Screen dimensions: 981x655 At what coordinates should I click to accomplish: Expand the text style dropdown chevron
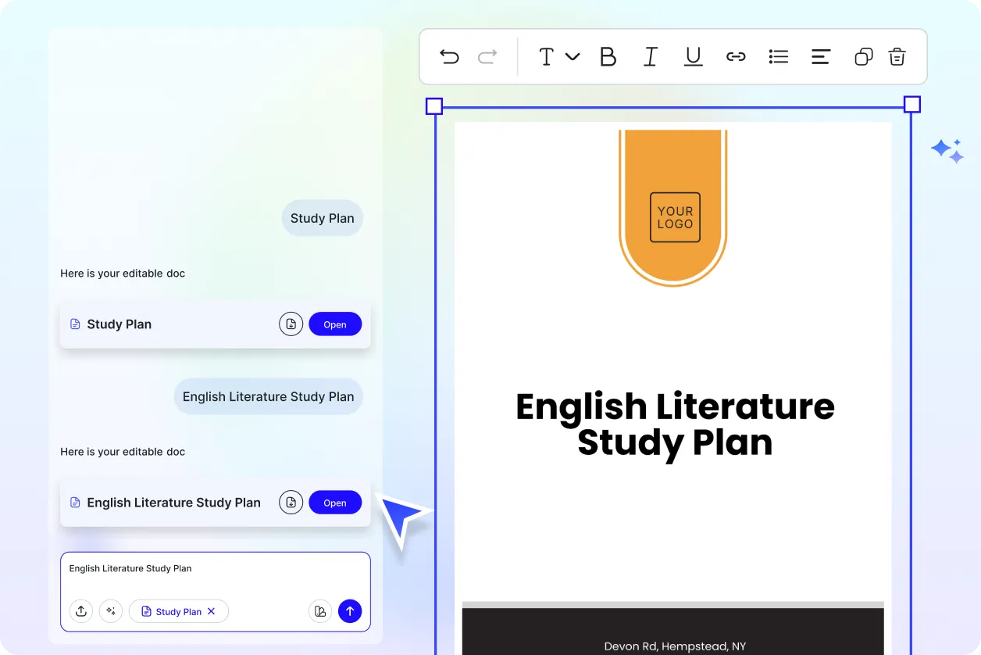click(573, 56)
